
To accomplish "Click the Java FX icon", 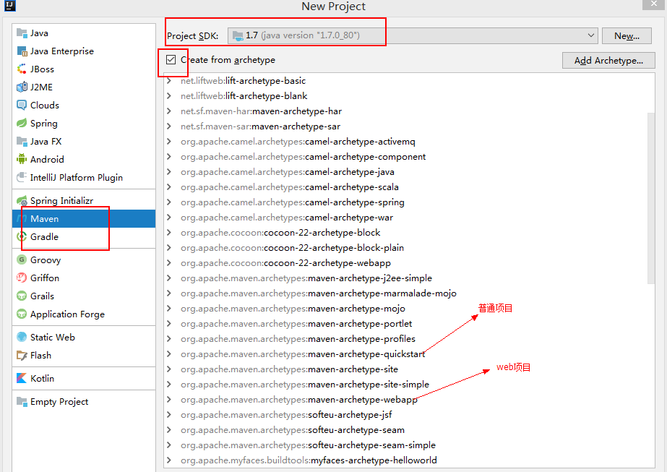I will [22, 141].
